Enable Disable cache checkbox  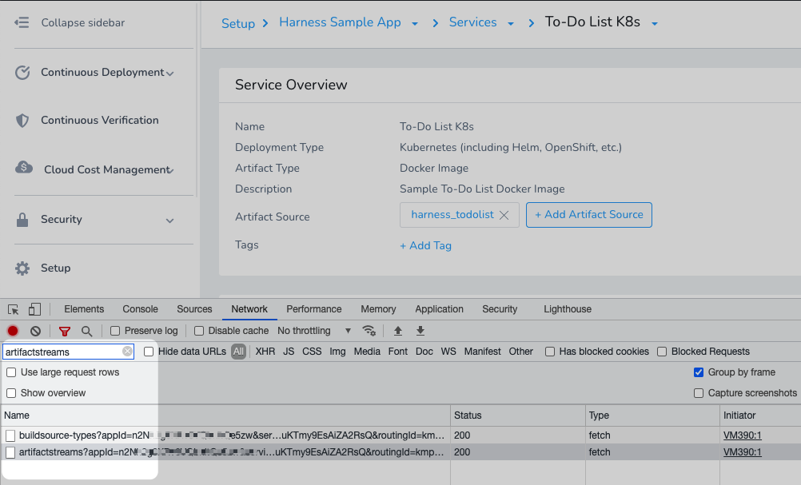(x=199, y=331)
